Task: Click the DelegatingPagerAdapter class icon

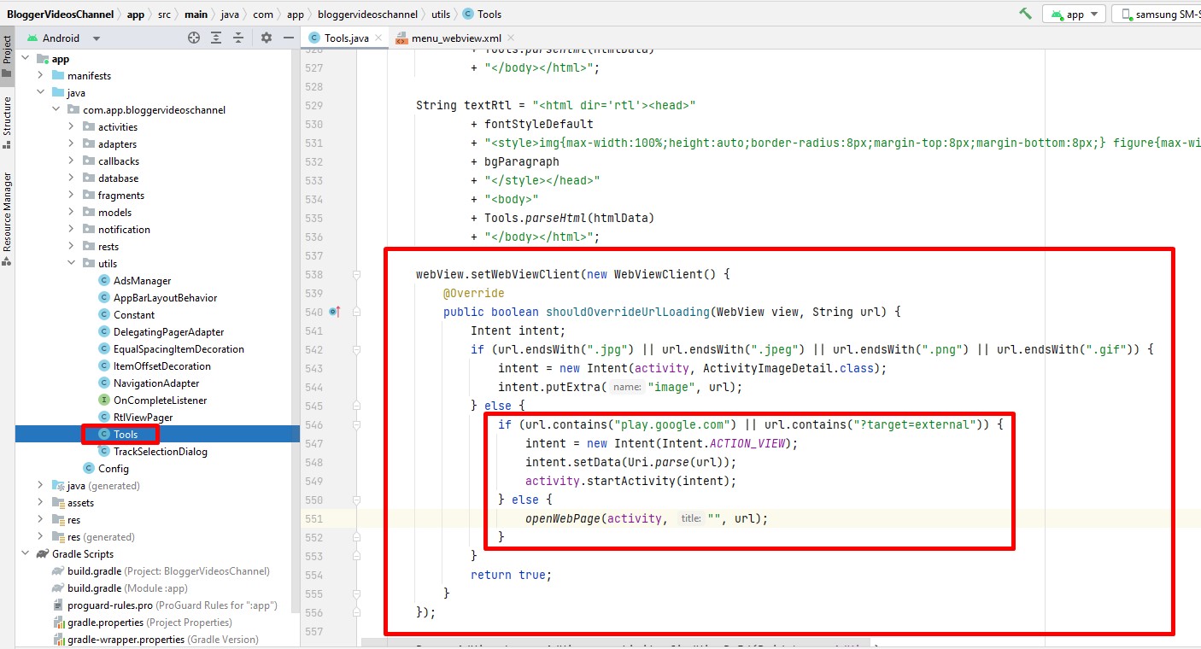Action: pos(104,332)
